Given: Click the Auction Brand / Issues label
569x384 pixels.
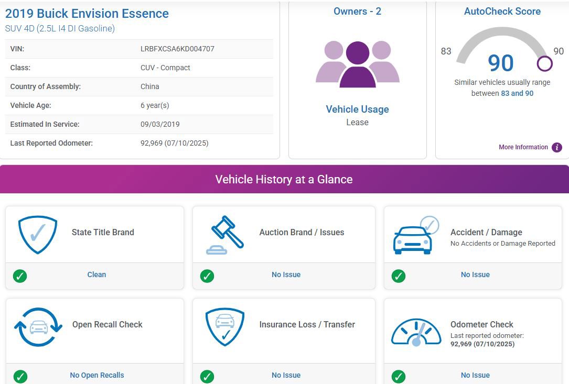Looking at the screenshot, I should pos(302,232).
